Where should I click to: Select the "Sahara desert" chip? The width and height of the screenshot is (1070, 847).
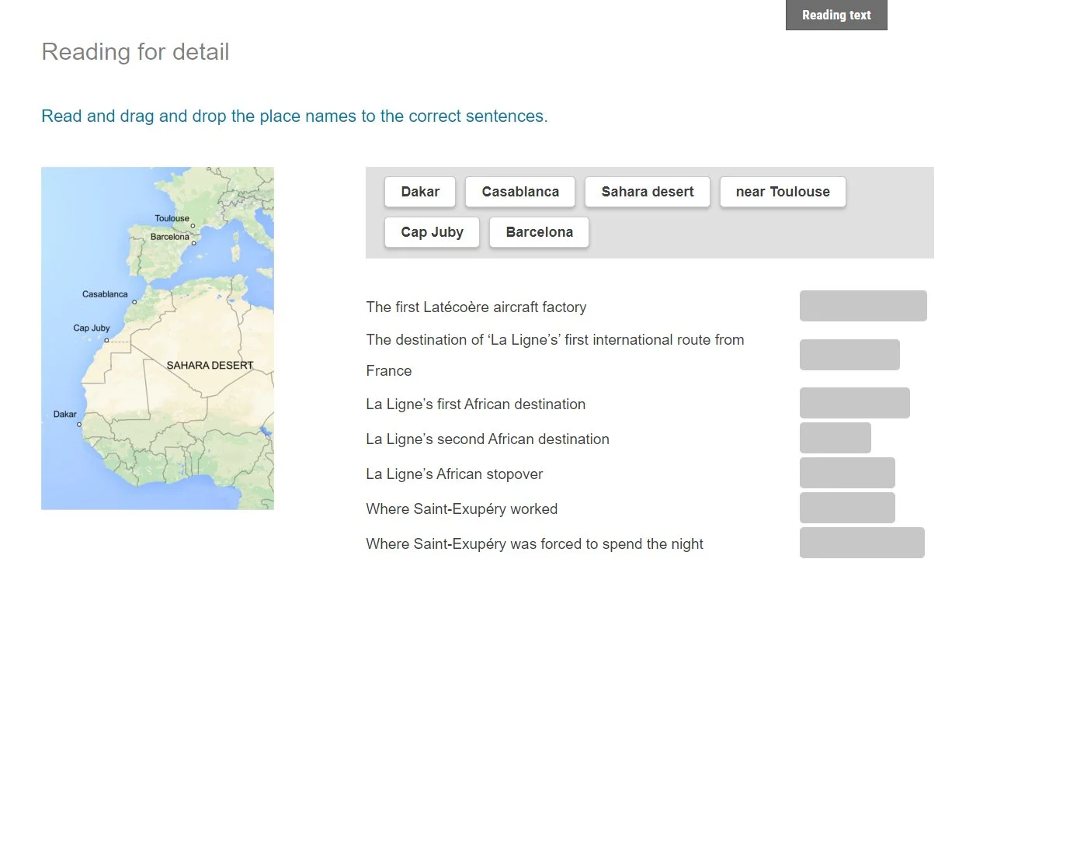(x=647, y=192)
